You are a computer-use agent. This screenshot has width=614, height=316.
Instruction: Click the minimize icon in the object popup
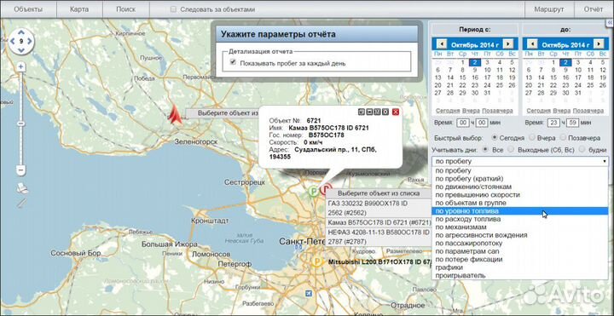tap(369, 112)
